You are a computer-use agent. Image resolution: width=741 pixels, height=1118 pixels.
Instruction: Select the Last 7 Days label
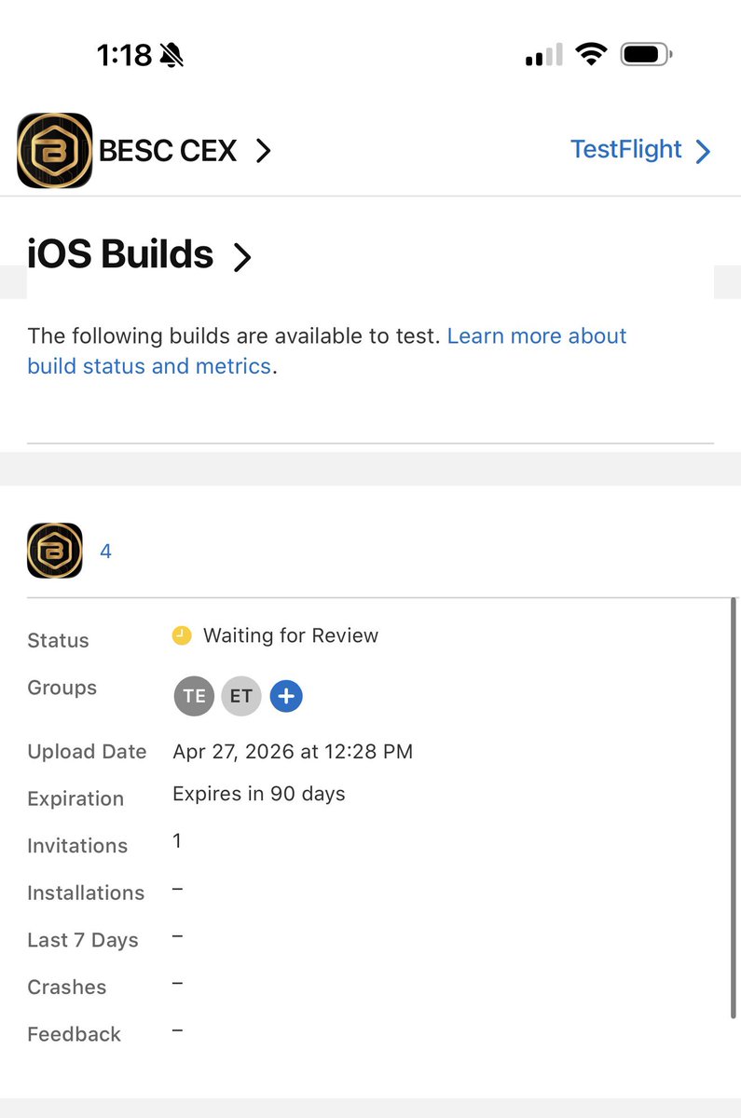[x=83, y=940]
